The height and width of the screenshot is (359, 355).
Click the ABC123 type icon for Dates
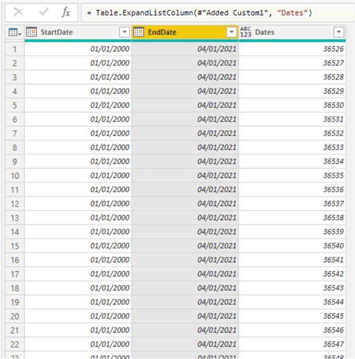(246, 32)
